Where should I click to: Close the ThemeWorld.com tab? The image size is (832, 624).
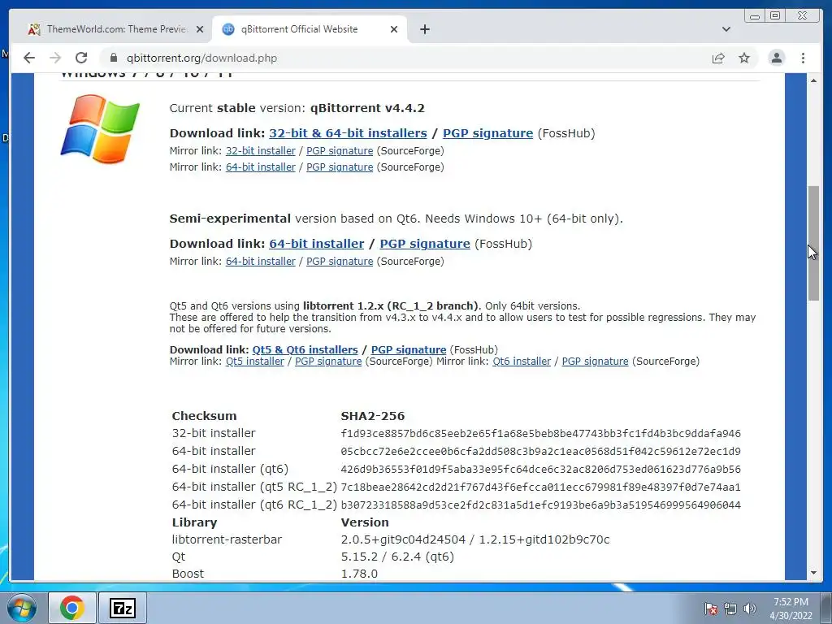(x=200, y=29)
